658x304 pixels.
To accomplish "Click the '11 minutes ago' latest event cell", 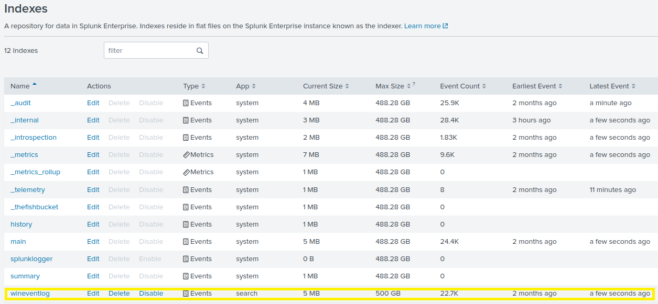I will point(613,190).
